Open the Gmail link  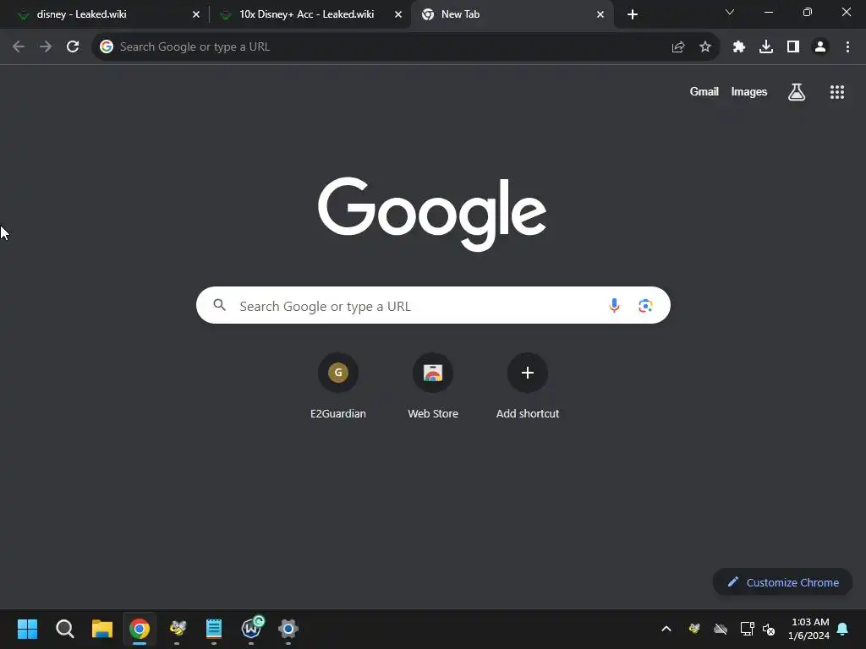coord(704,91)
